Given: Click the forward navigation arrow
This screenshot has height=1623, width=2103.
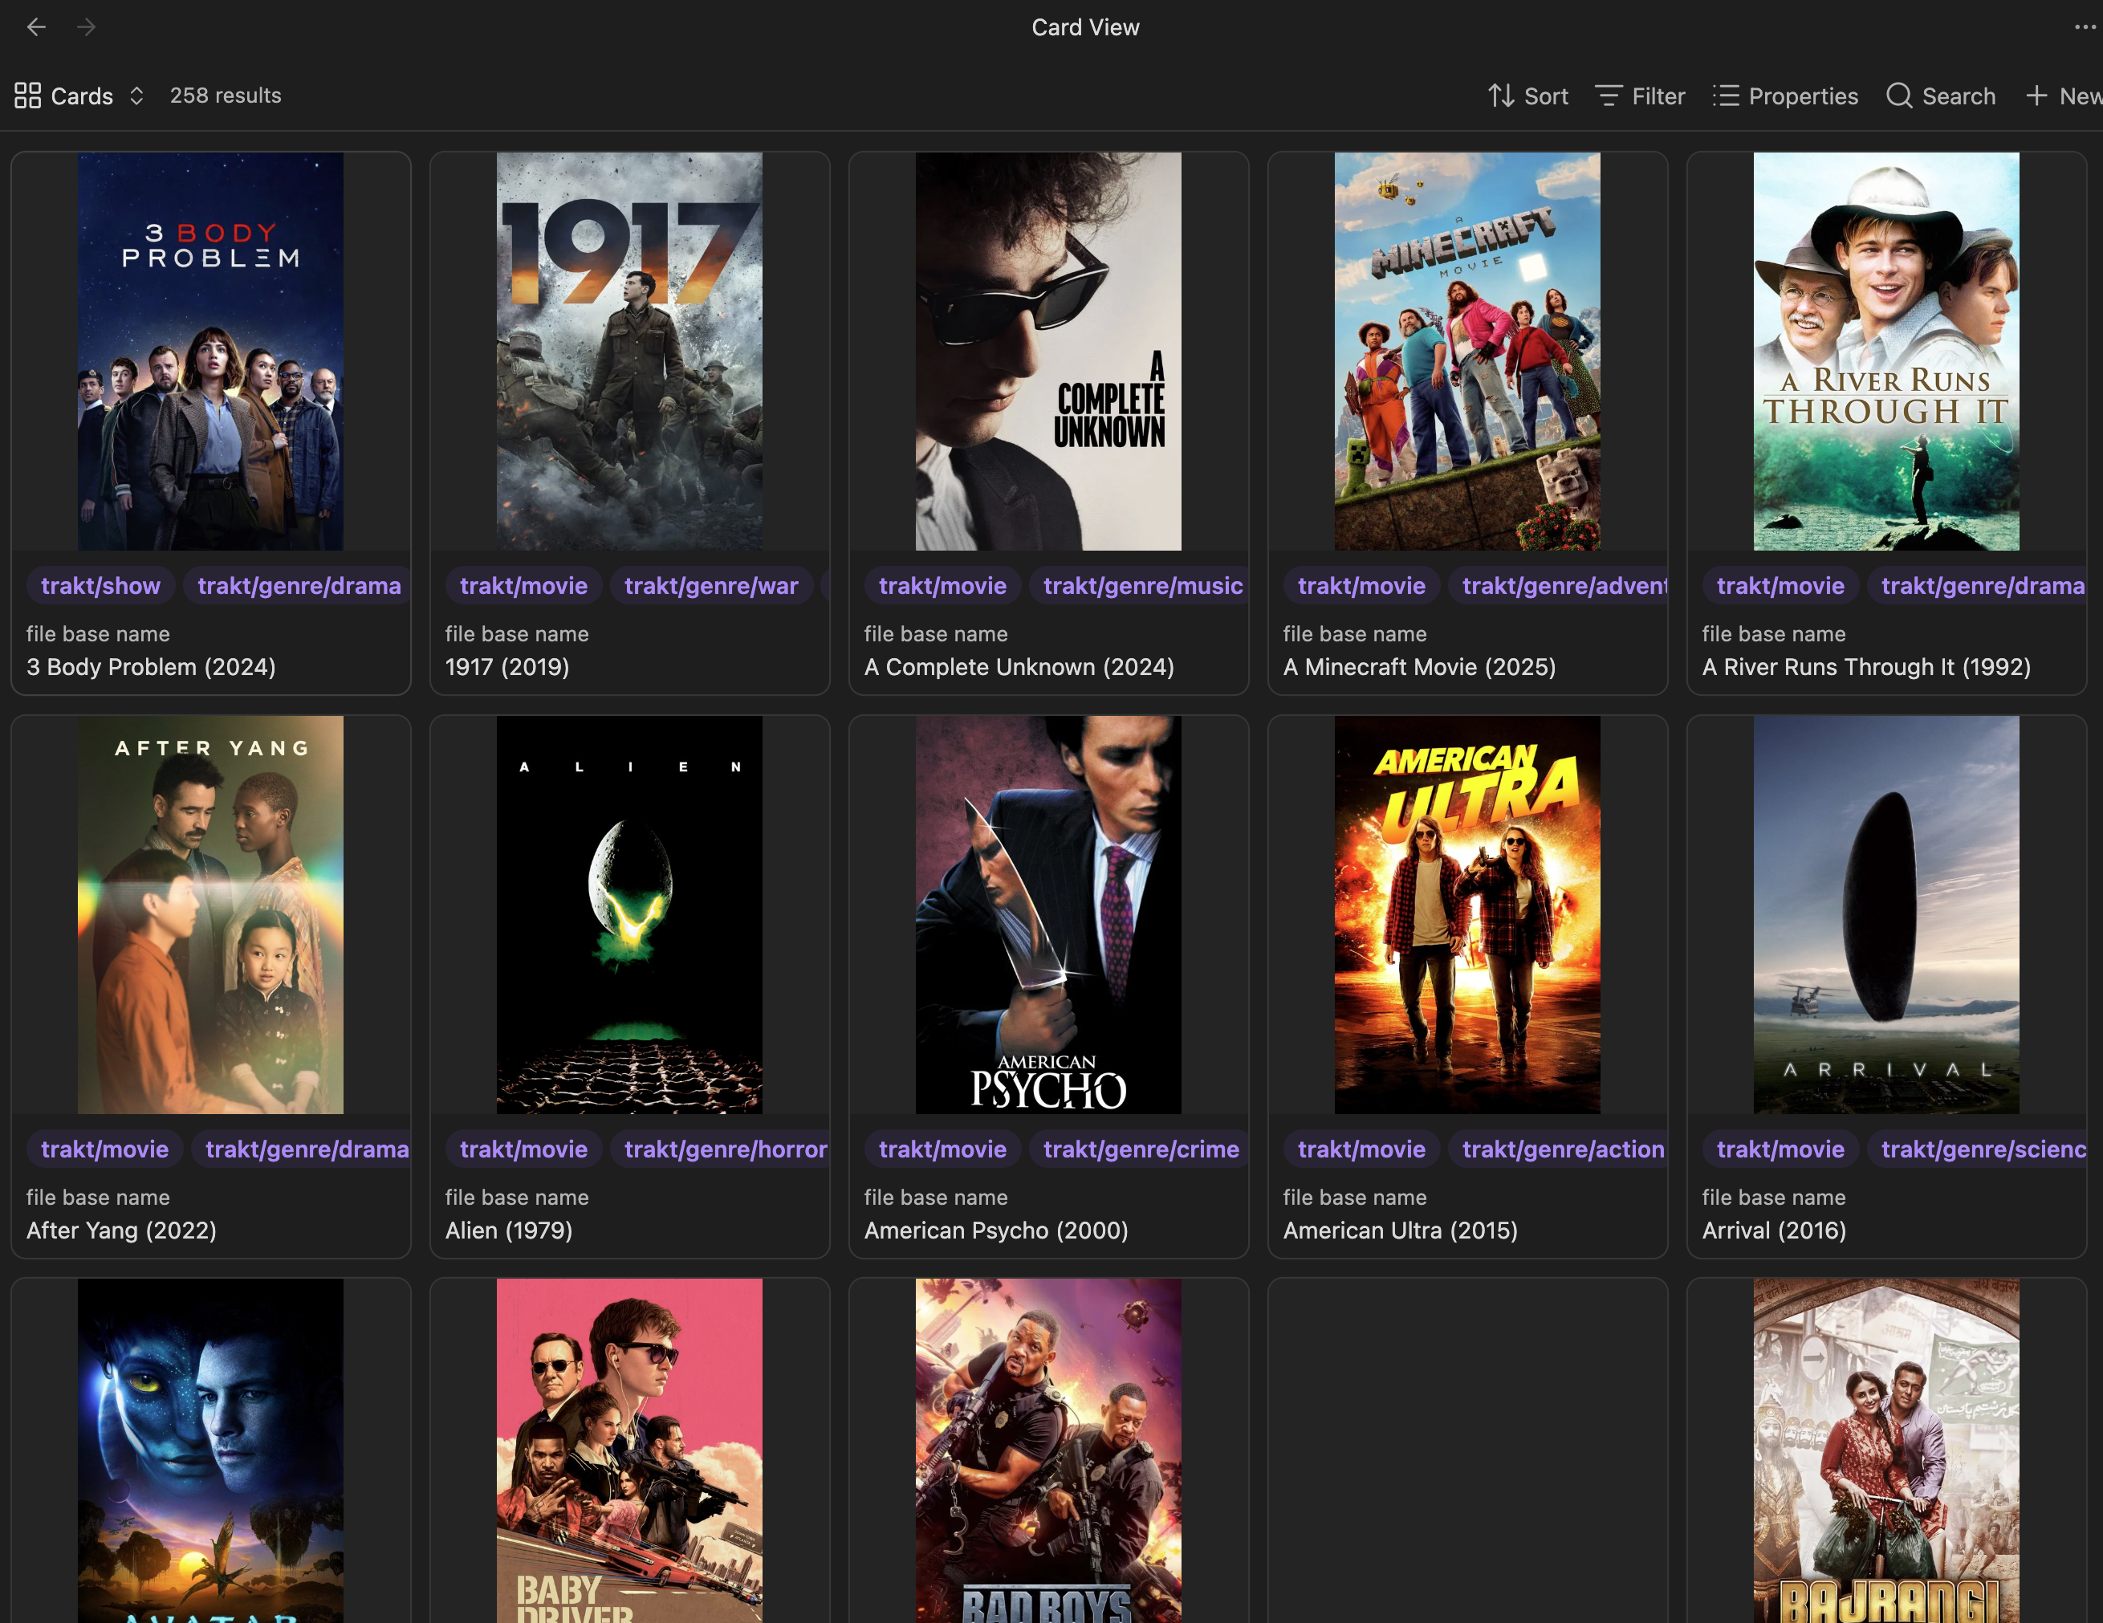Looking at the screenshot, I should pyautogui.click(x=87, y=27).
